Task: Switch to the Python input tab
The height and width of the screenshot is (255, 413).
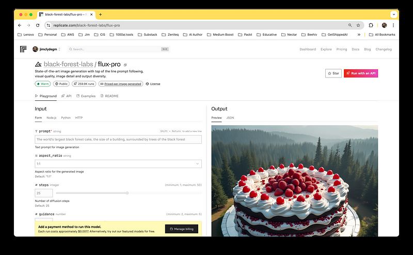Action: 66,117
